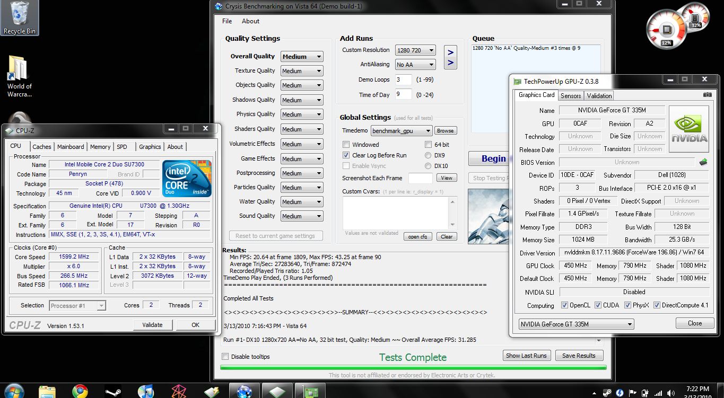Toggle the Disable tooltips checkbox
Viewport: 724px width, 398px height.
(225, 357)
